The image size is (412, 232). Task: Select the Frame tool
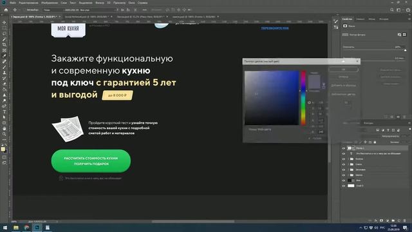coord(5,50)
